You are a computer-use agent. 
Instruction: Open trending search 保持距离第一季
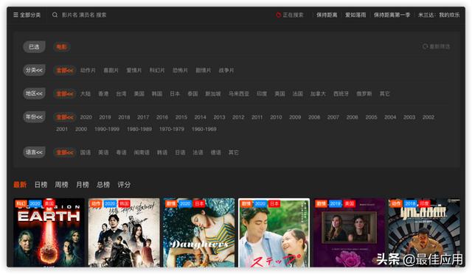392,15
